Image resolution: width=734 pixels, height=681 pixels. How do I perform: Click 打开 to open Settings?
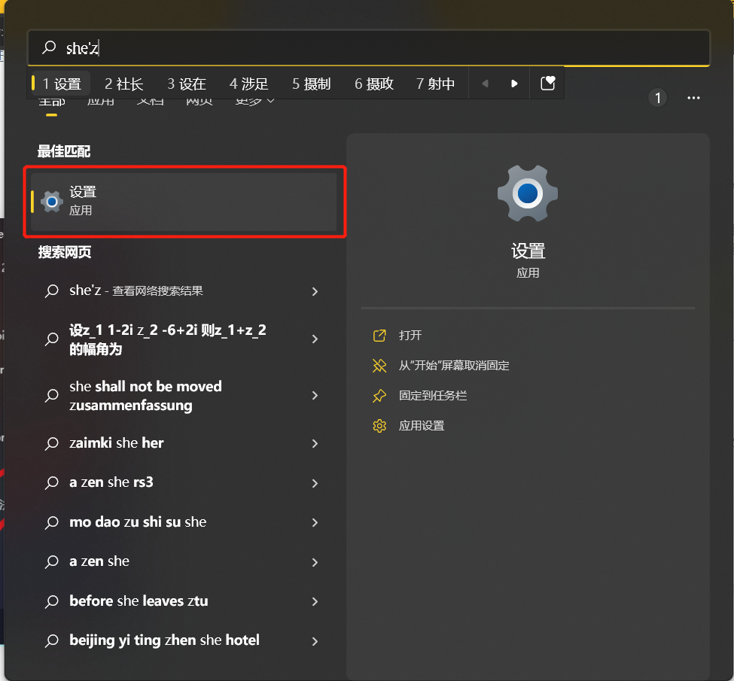(410, 336)
